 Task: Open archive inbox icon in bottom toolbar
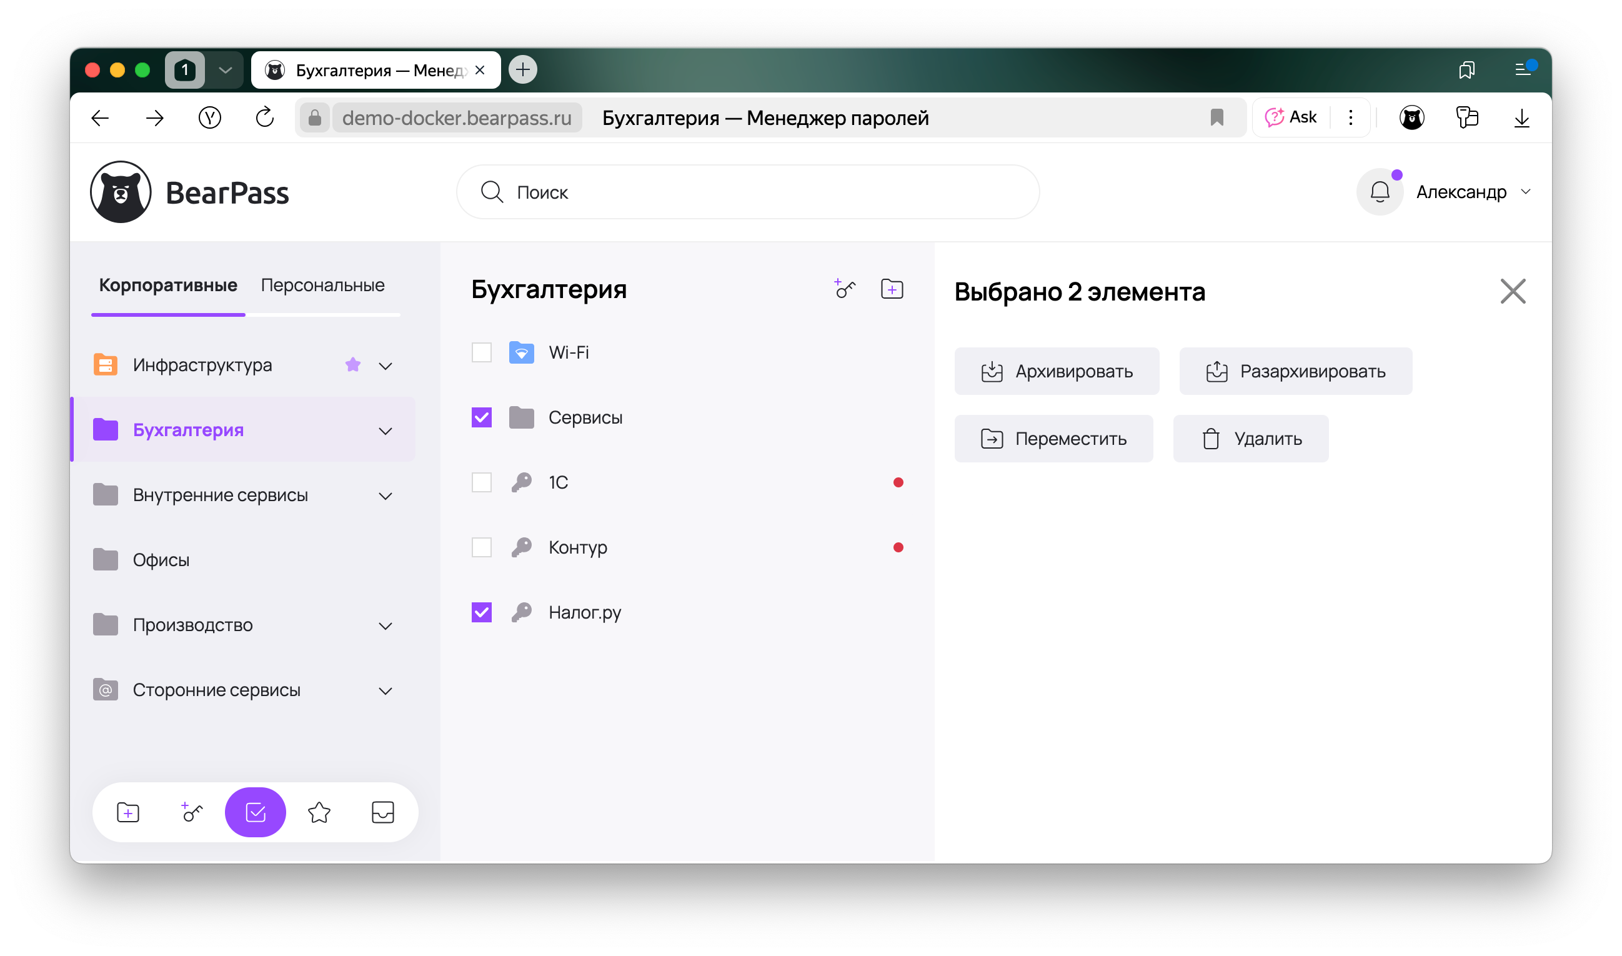[382, 812]
